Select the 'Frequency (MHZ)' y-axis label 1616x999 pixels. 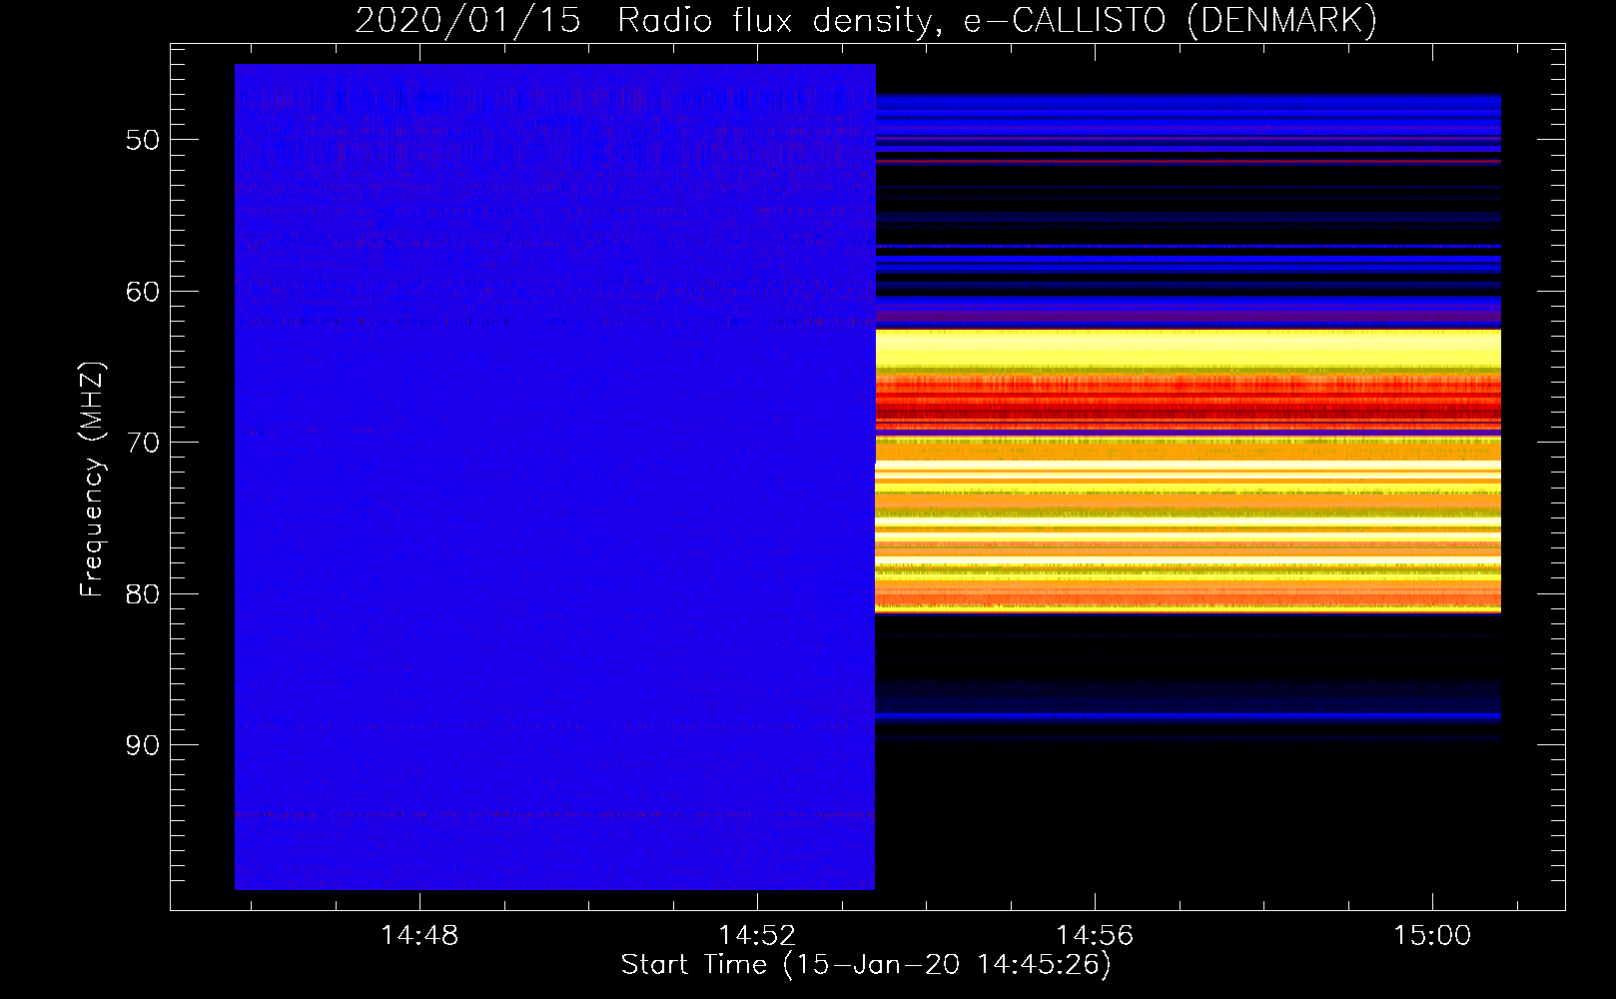92,480
